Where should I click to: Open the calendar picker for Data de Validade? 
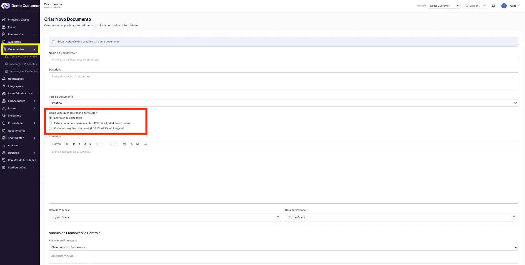pyautogui.click(x=514, y=217)
